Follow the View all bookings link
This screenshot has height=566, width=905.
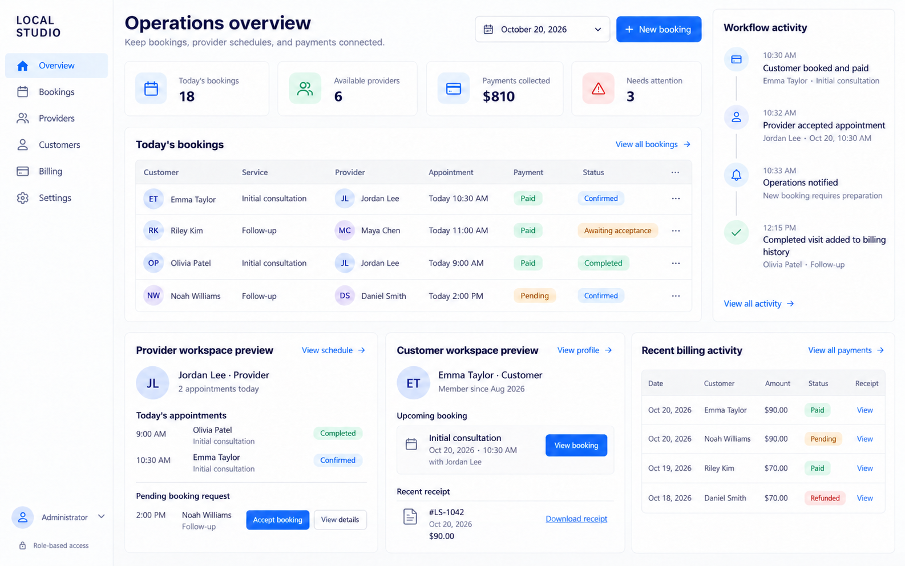tap(653, 144)
